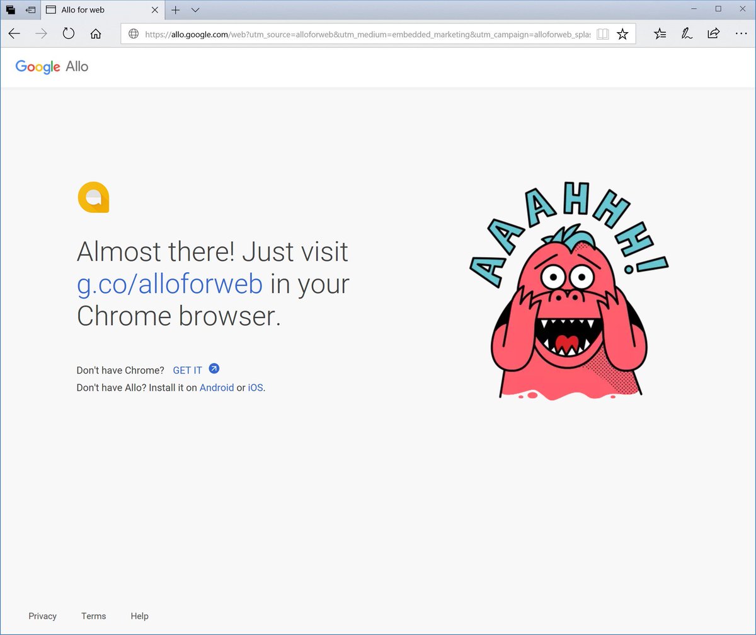Add this page to favorites star

pyautogui.click(x=622, y=34)
